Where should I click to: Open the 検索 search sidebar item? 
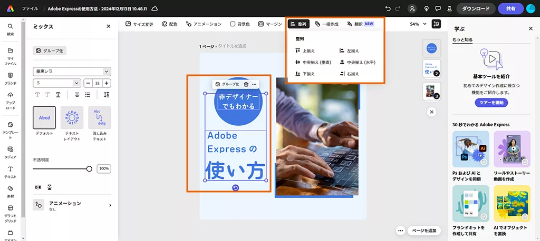point(11,29)
